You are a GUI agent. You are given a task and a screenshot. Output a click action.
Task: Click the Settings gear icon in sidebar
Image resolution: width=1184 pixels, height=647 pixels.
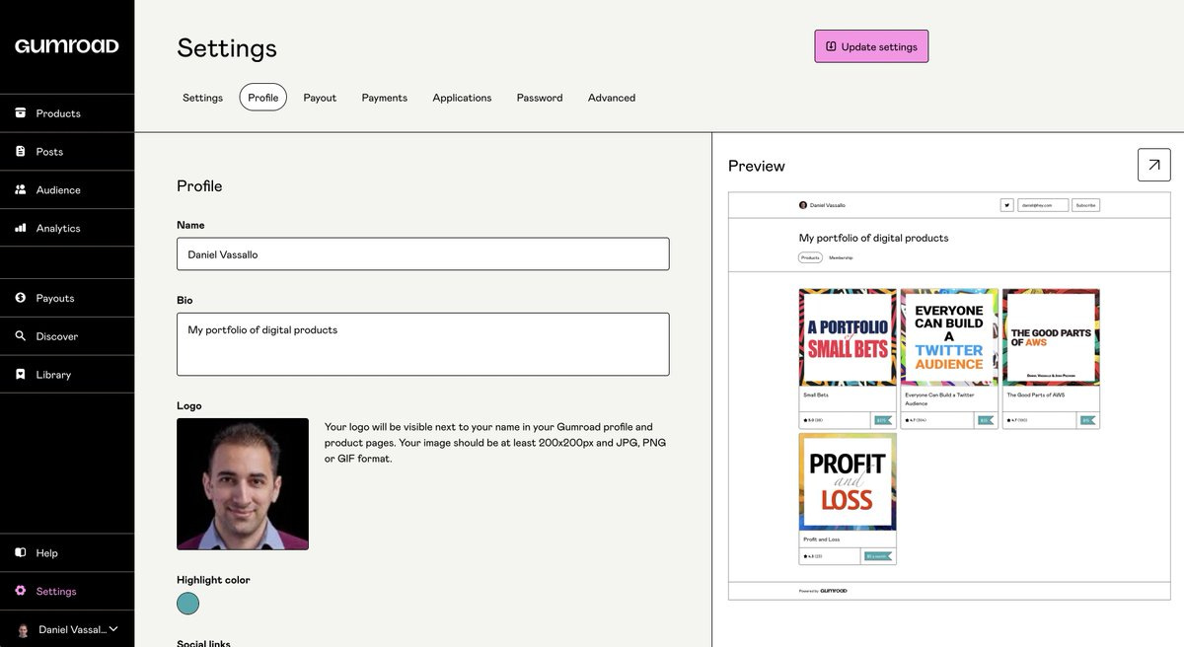pos(21,591)
